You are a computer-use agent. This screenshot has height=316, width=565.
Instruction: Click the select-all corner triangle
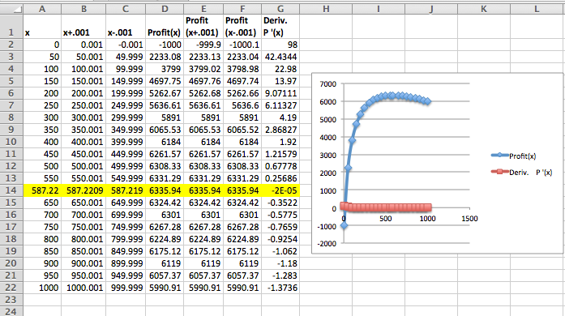16,10
